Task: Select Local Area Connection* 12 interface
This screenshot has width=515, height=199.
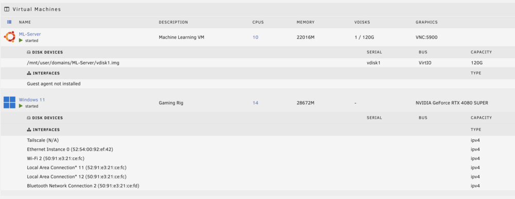Action: pyautogui.click(x=77, y=177)
